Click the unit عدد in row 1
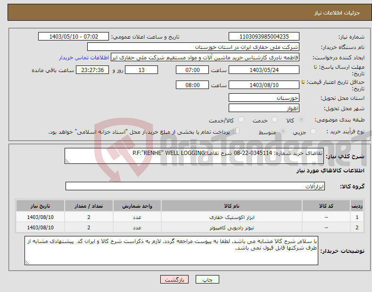 pyautogui.click(x=137, y=217)
